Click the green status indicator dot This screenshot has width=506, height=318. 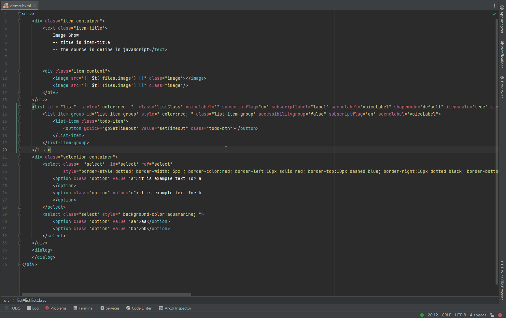422,315
